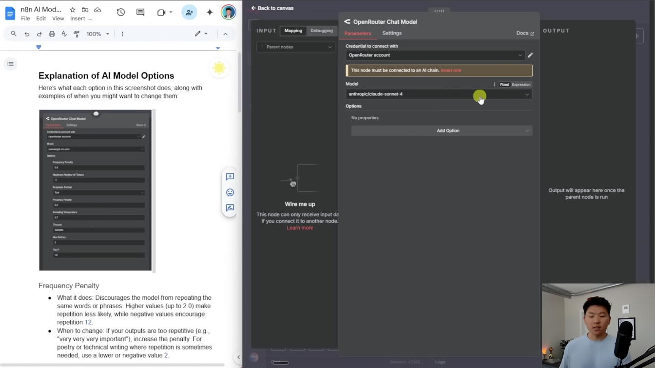The image size is (655, 368).
Task: Open the Docs external link
Action: [525, 33]
